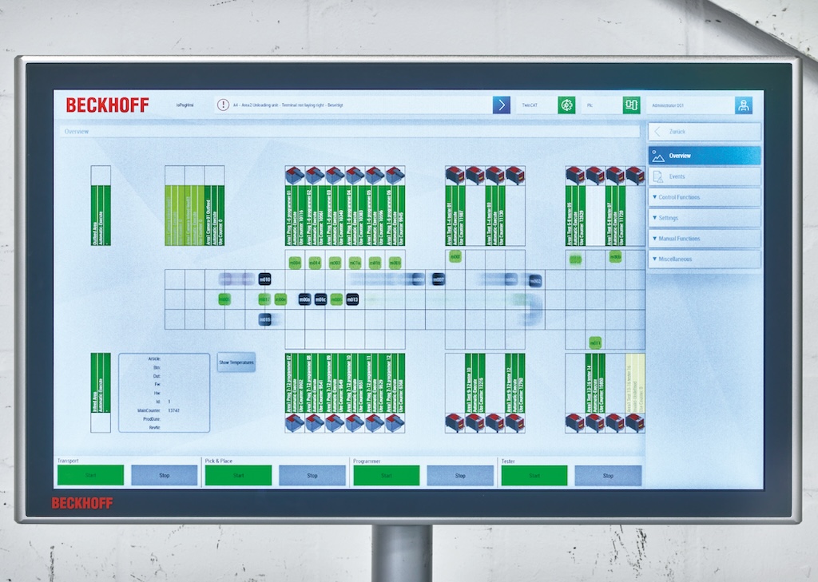
Task: Click the Show Temperatures button
Action: pos(236,362)
